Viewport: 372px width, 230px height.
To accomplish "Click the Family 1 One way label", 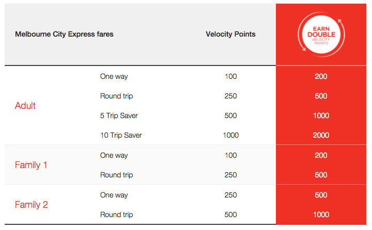I will (114, 155).
